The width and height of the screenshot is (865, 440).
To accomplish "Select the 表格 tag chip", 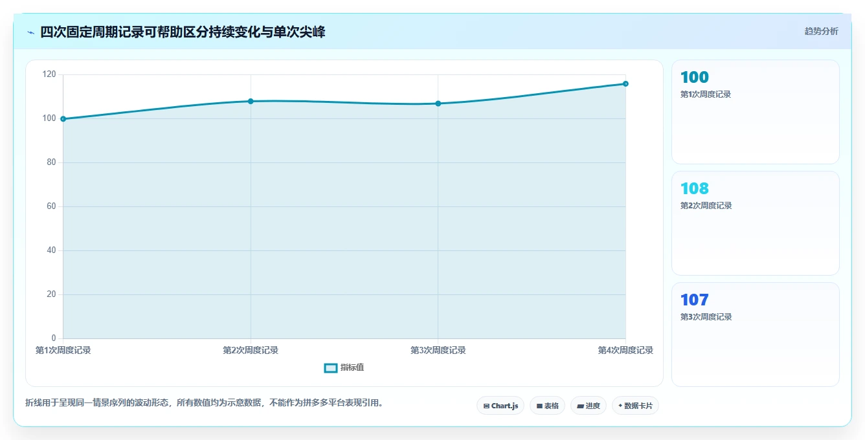I will point(547,406).
